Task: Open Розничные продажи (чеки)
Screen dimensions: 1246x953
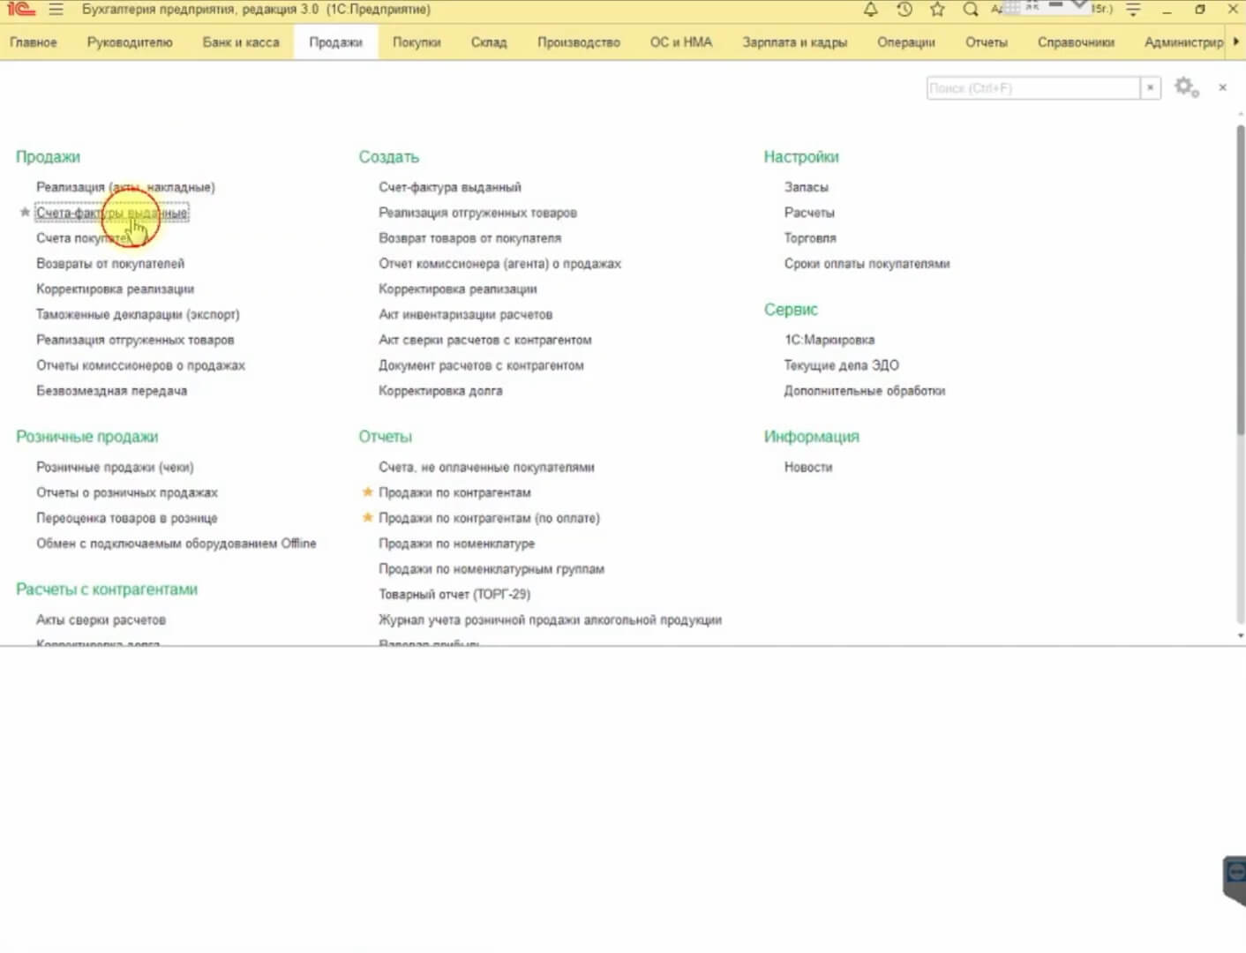Action: pyautogui.click(x=115, y=467)
